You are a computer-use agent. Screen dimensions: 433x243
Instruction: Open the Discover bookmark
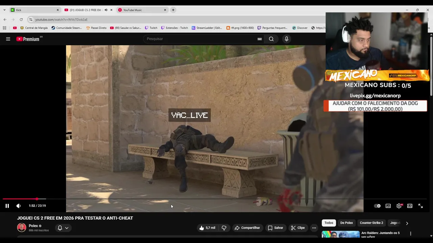pos(300,28)
